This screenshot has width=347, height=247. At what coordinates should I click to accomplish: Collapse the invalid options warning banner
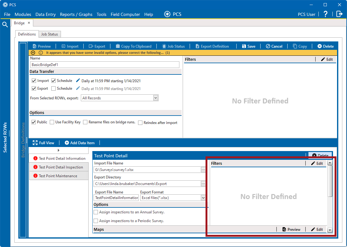[33, 52]
